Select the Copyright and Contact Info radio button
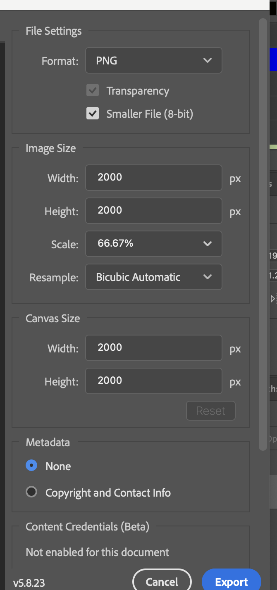 point(31,492)
